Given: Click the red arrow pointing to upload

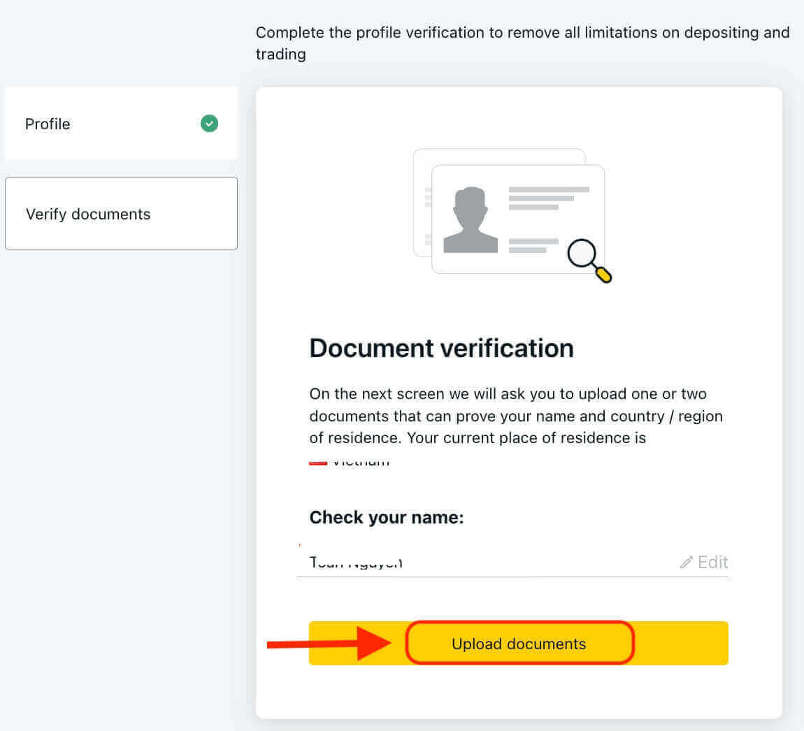Looking at the screenshot, I should [x=329, y=644].
